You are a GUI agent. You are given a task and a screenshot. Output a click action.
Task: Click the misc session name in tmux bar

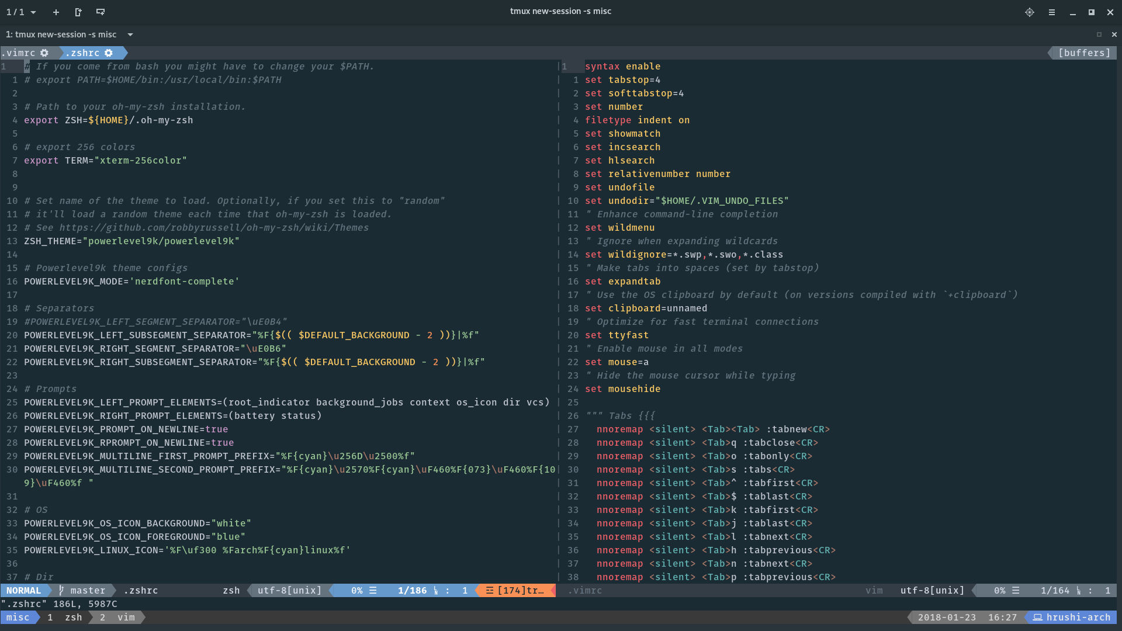(18, 617)
